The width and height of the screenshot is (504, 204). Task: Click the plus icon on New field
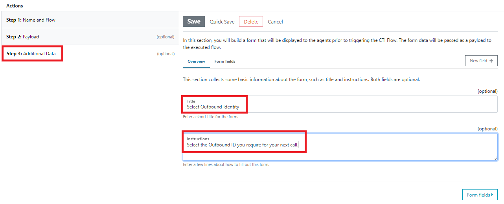pos(491,61)
